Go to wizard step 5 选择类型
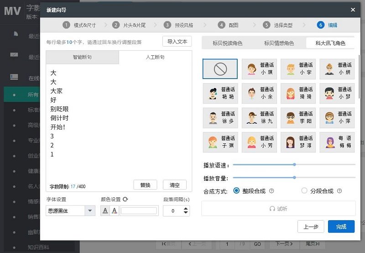 click(x=278, y=25)
